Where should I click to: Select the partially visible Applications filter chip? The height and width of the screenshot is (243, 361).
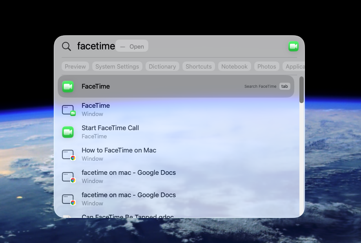294,67
